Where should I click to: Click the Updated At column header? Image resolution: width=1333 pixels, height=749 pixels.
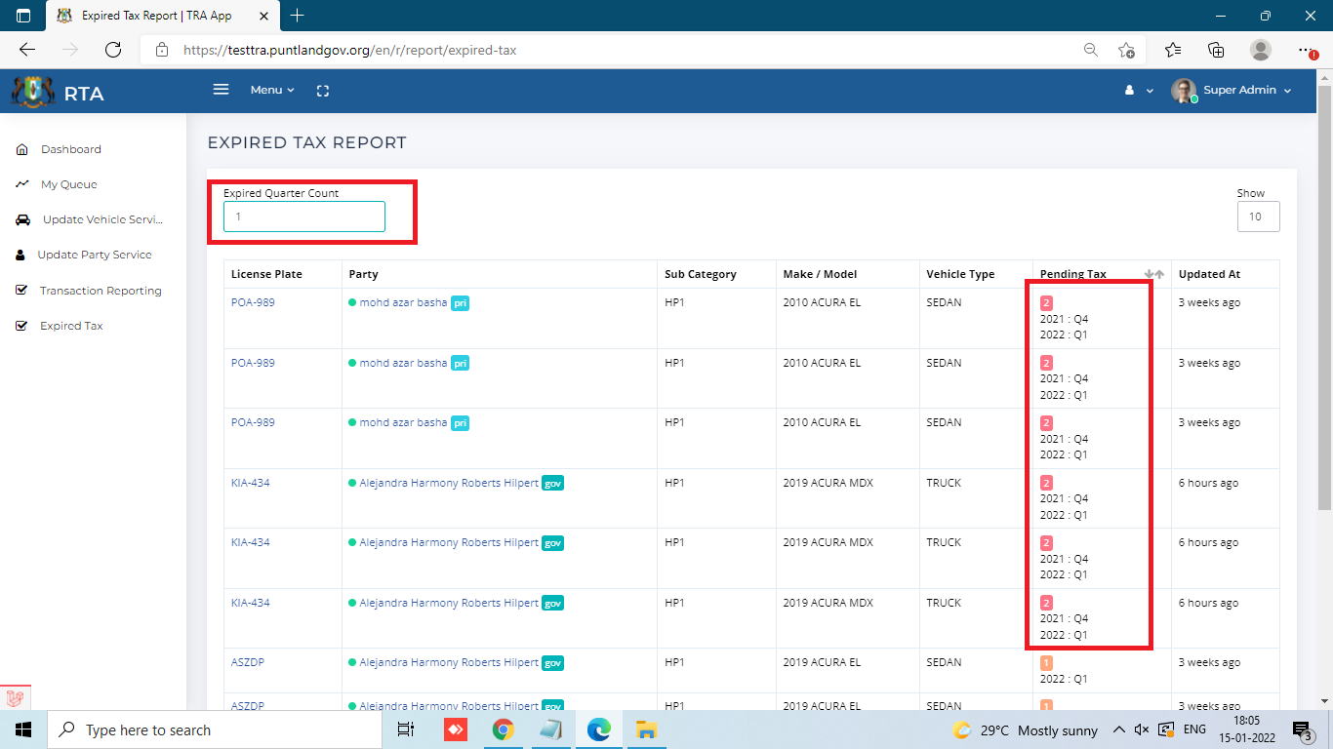click(x=1209, y=274)
